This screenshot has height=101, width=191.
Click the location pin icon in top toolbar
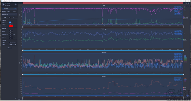(185, 3)
